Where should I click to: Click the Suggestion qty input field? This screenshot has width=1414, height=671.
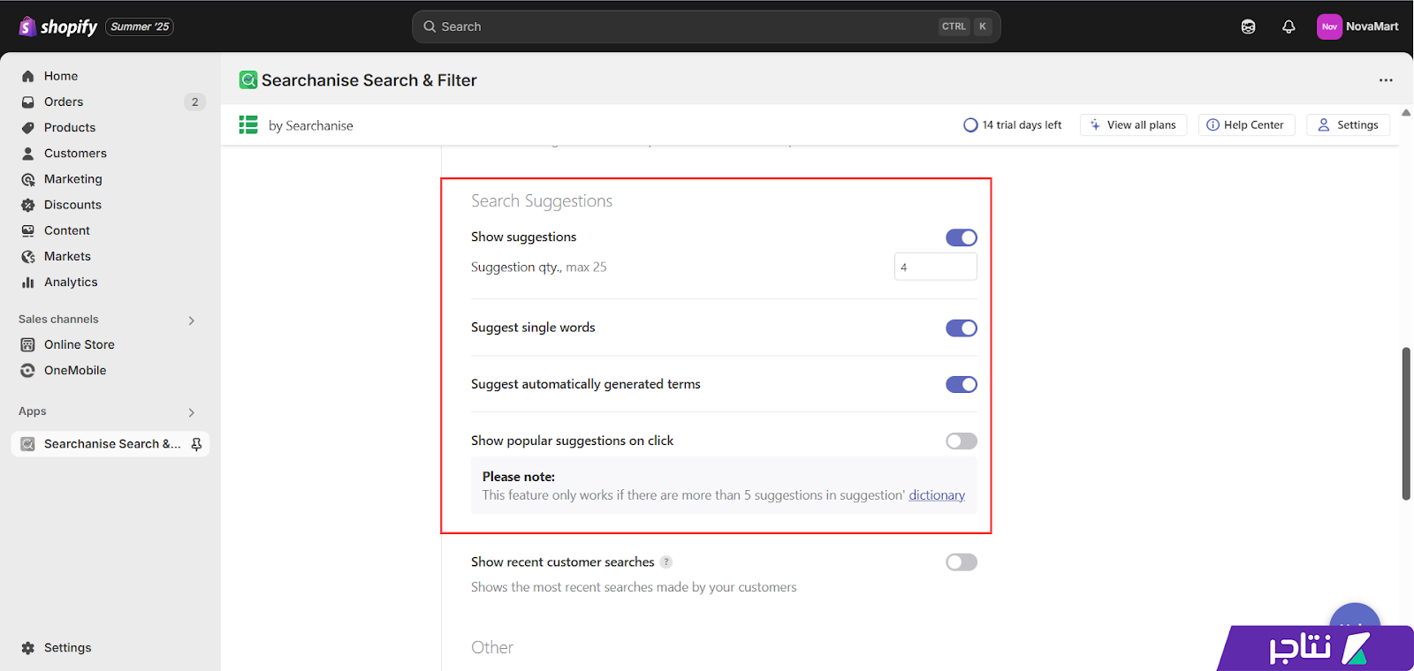click(936, 267)
